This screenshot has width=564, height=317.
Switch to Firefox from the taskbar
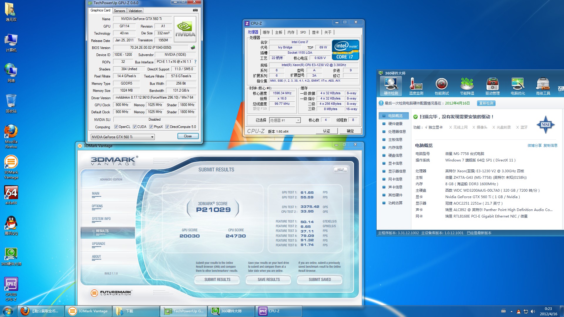[x=41, y=311]
